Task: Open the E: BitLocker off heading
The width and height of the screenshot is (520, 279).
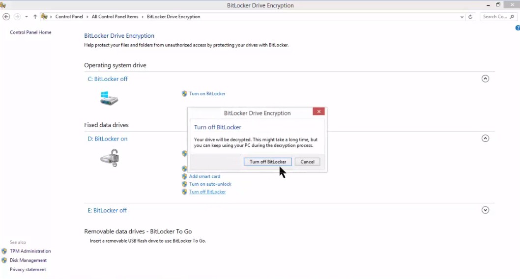Action: point(107,210)
